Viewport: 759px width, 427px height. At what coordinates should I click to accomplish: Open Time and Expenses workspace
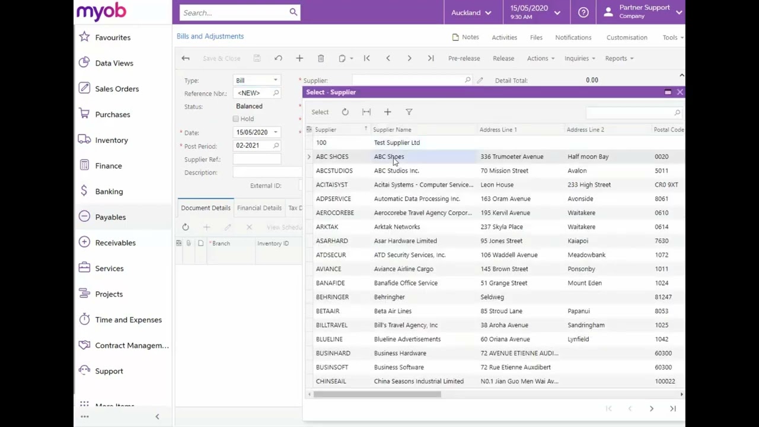tap(128, 320)
